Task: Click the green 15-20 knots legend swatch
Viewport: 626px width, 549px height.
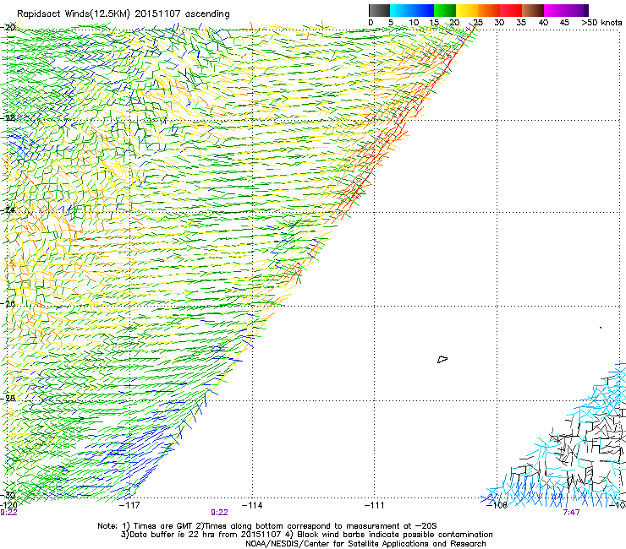Action: pyautogui.click(x=445, y=10)
